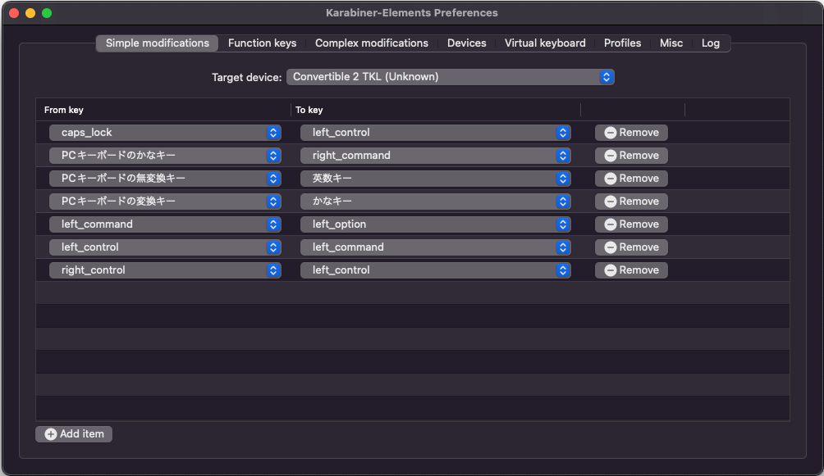Open the かなキー To key dropdown
Image resolution: width=824 pixels, height=476 pixels.
pos(436,202)
